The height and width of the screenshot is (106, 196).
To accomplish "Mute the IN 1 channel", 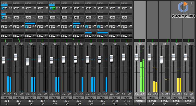I will pyautogui.click(x=6, y=98).
